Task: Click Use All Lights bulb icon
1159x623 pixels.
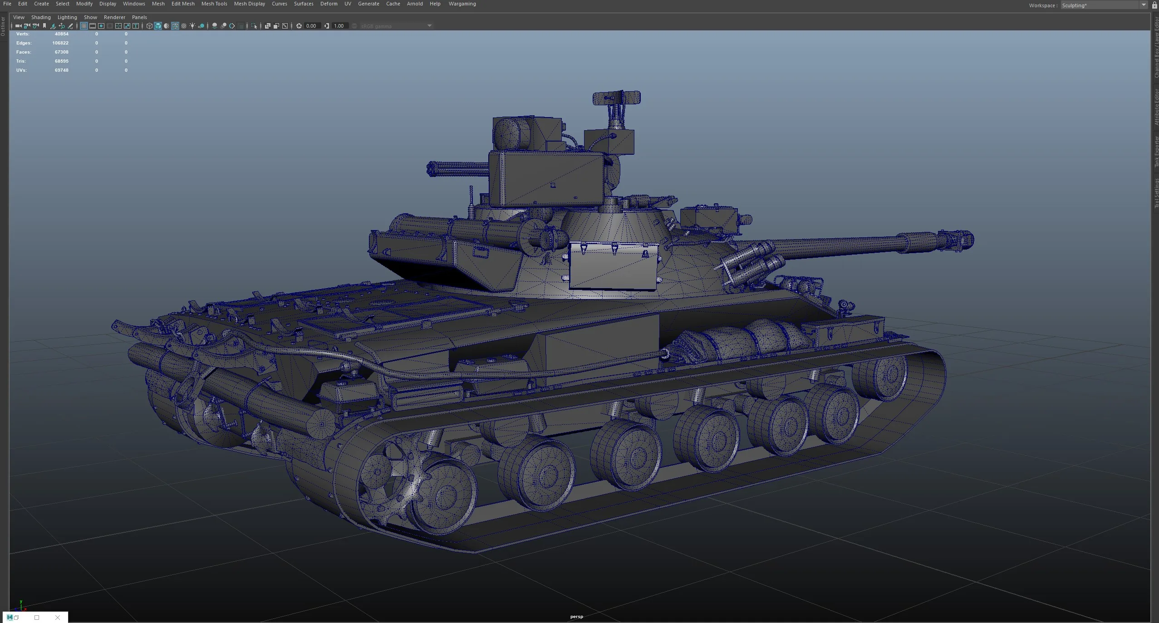Action: [192, 26]
